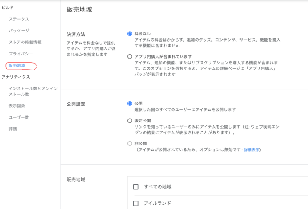This screenshot has width=308, height=209.
Task: Click the 公開設定 section label
Action: pos(76,104)
